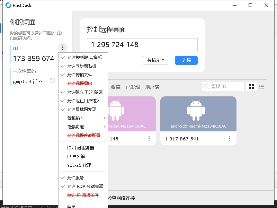Expand the 增强功能 submenu
Screen dimensions: 277x208
(x=83, y=127)
